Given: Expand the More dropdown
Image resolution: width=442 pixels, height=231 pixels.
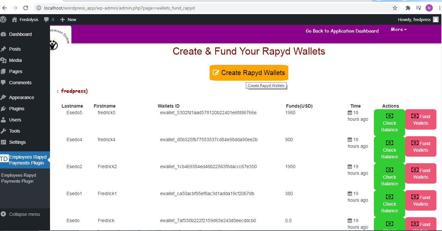Looking at the screenshot, I should point(399,29).
